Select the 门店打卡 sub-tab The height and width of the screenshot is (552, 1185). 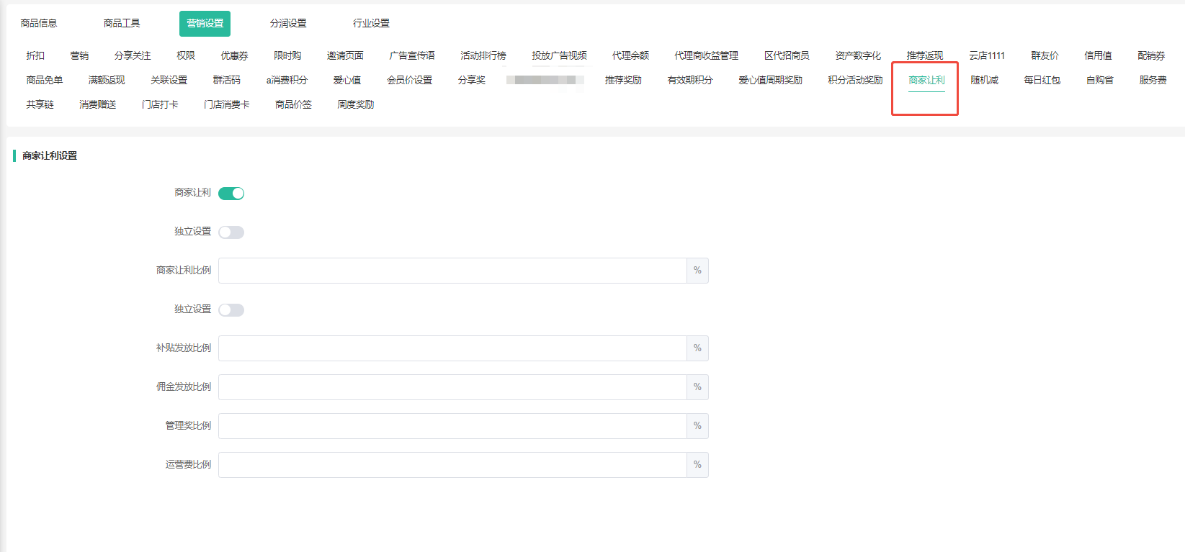coord(160,105)
